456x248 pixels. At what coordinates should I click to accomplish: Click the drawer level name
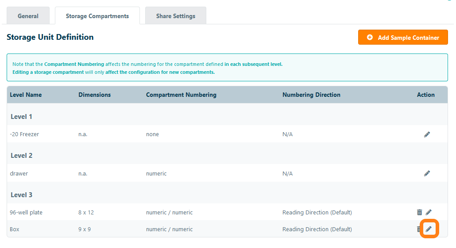[x=19, y=174]
